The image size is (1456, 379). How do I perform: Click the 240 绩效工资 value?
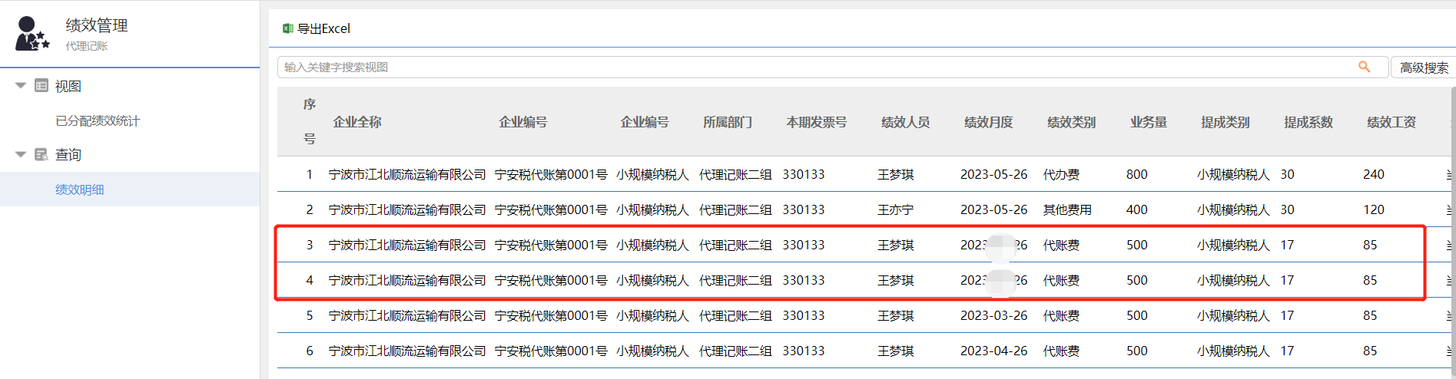pyautogui.click(x=1374, y=174)
